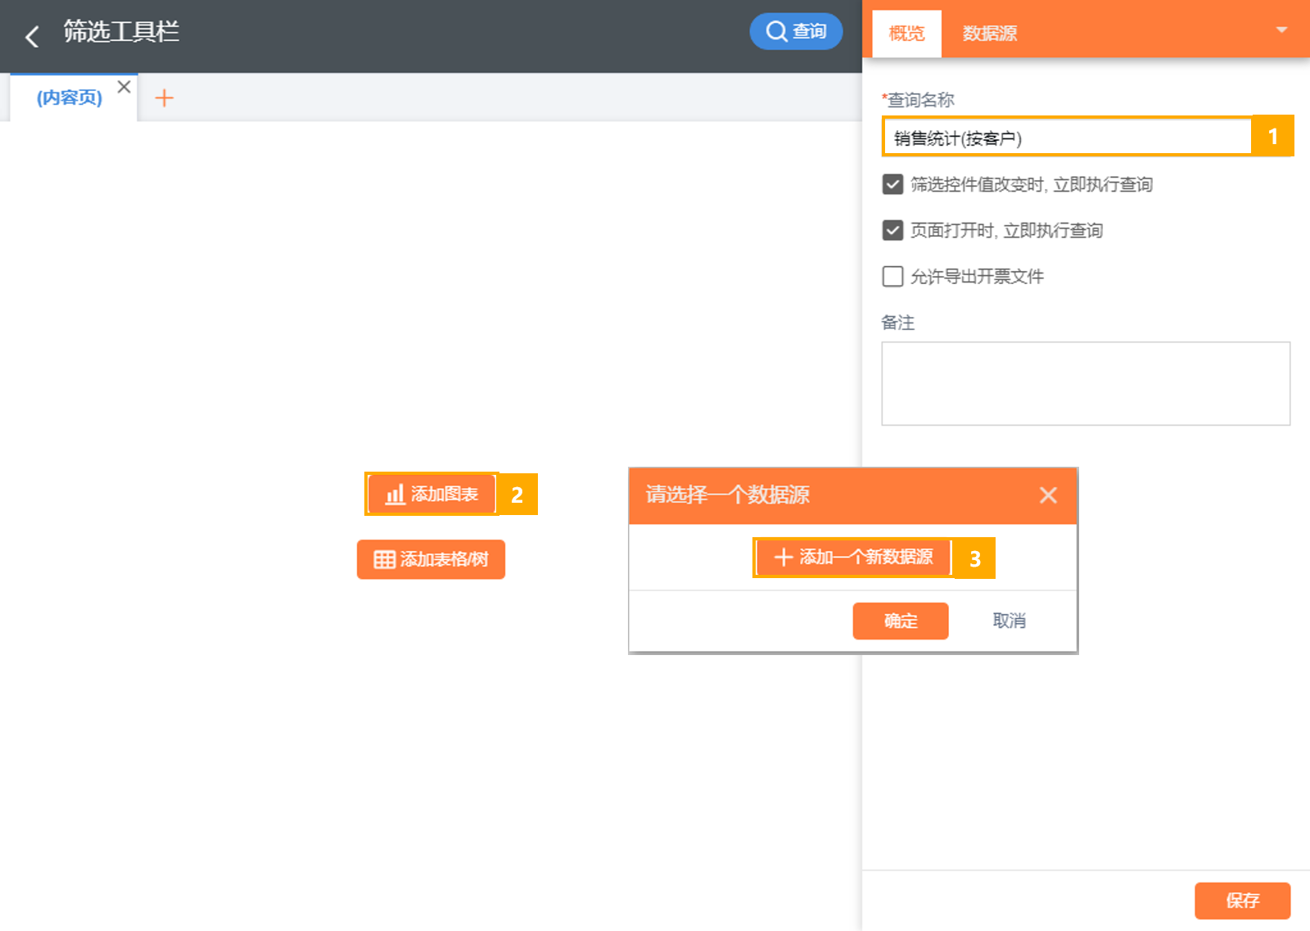Close the 请选择一个数据源 dialog

pyautogui.click(x=1048, y=495)
